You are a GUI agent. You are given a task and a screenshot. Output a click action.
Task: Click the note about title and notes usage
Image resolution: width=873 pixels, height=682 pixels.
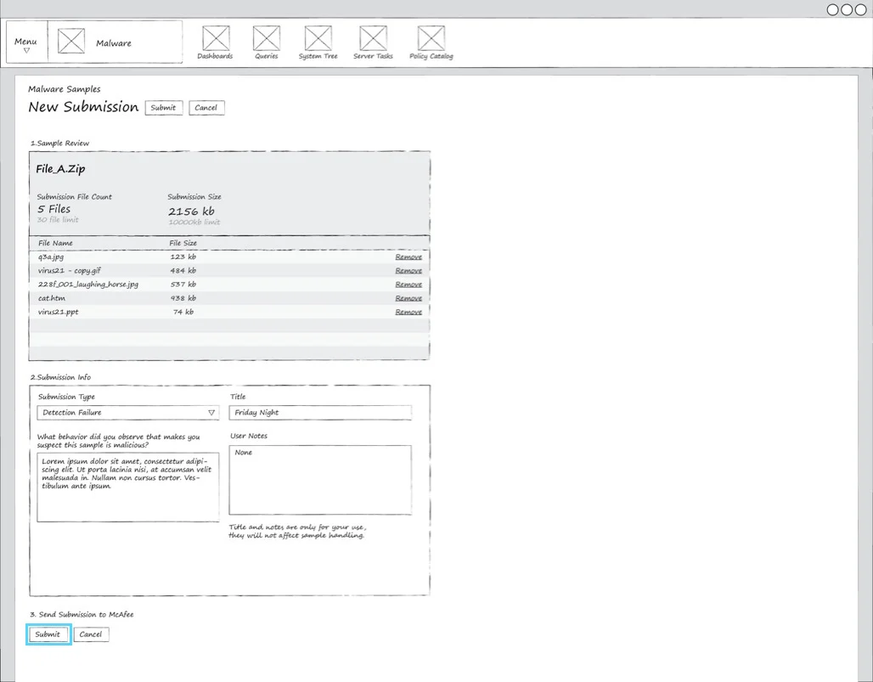(x=297, y=531)
